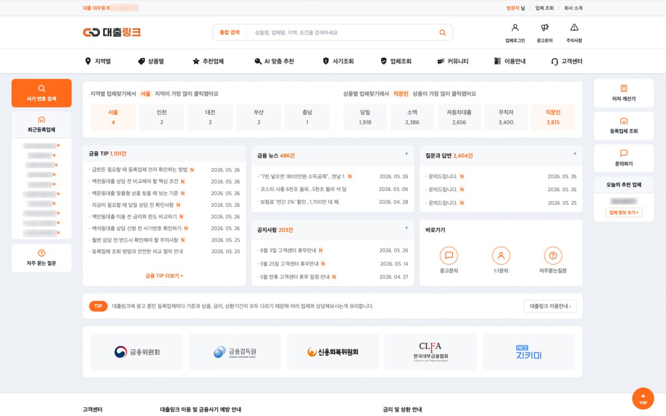Click 업체 정보 보기+ button
Viewport: 666px width, 416px height.
pyautogui.click(x=624, y=212)
